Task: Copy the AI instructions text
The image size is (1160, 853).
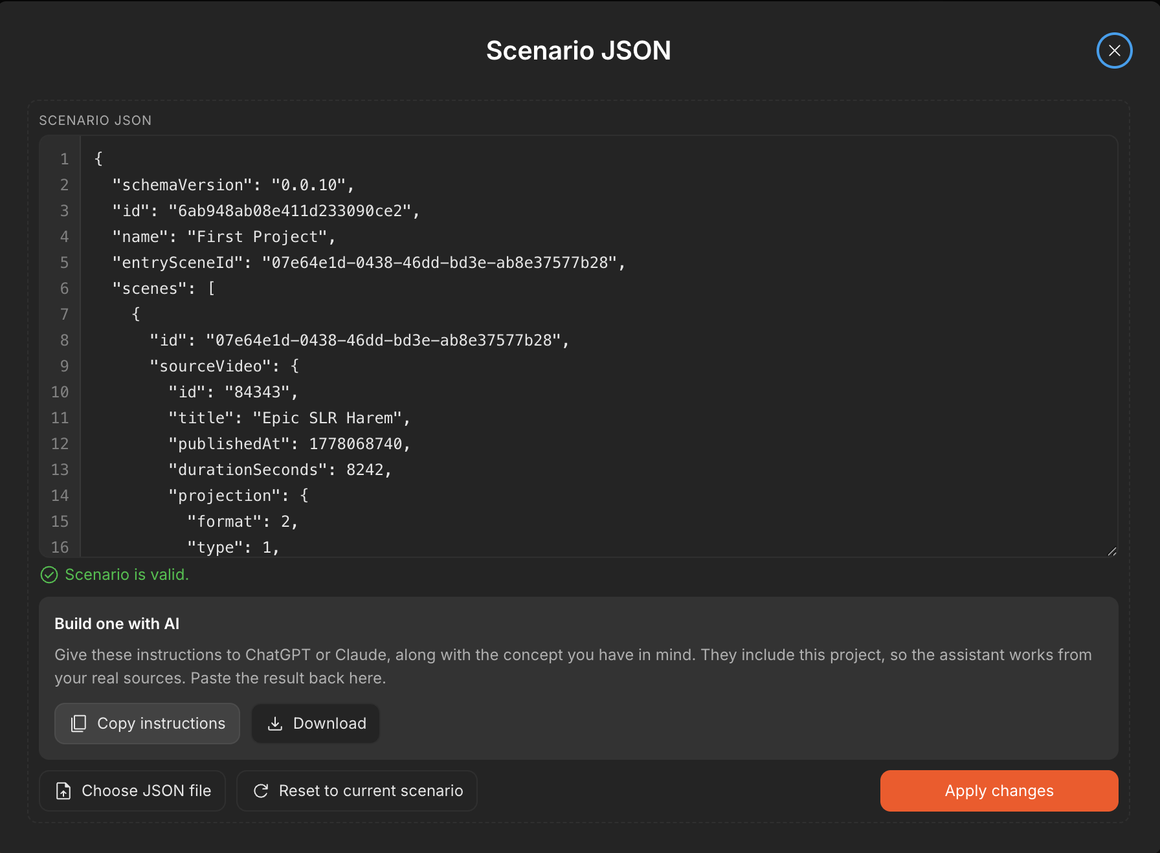Action: [147, 724]
